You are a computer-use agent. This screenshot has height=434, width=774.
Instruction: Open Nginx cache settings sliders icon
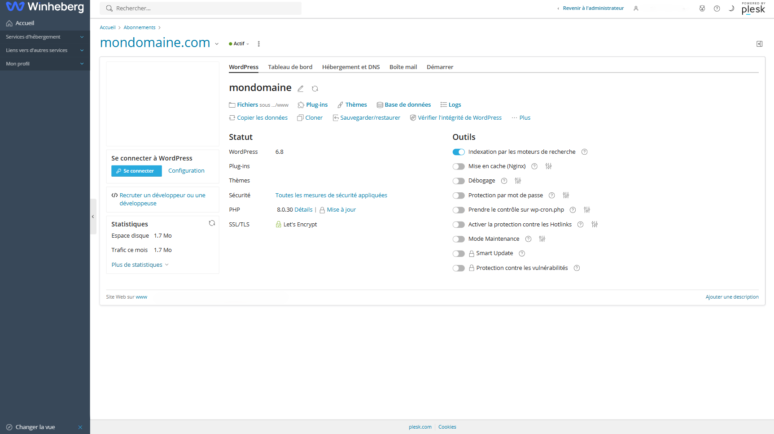coord(548,166)
